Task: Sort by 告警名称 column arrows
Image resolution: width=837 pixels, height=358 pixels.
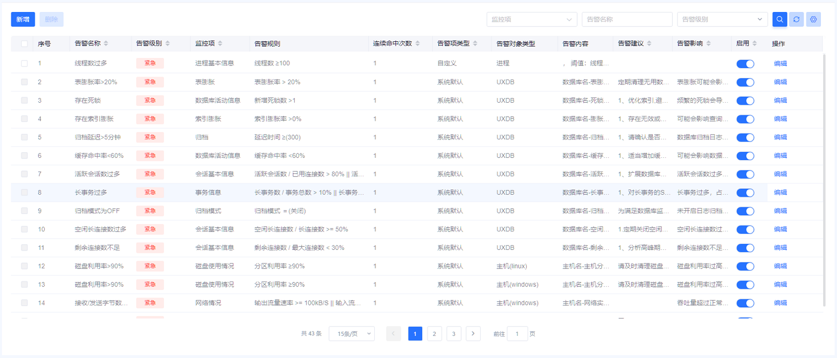Action: pyautogui.click(x=106, y=44)
